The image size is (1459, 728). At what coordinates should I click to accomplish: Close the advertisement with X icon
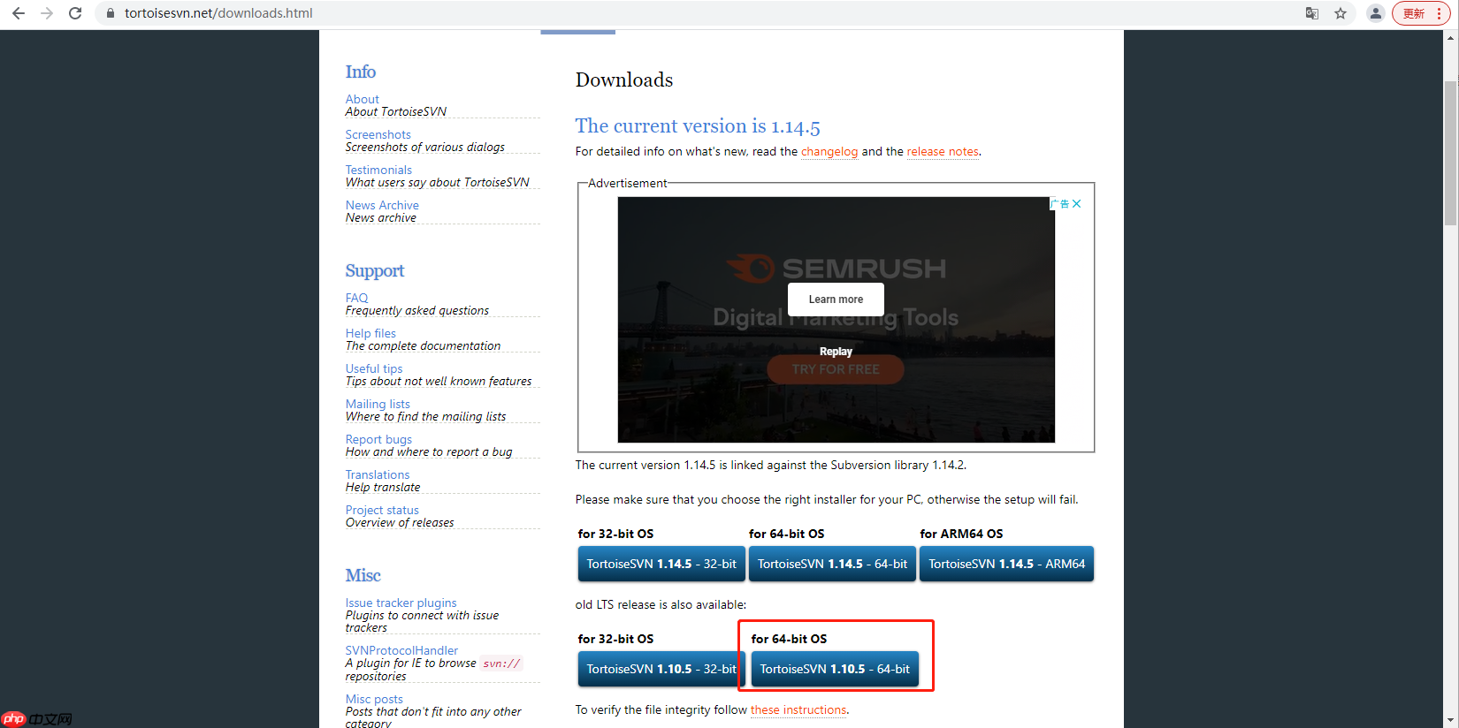(x=1076, y=204)
